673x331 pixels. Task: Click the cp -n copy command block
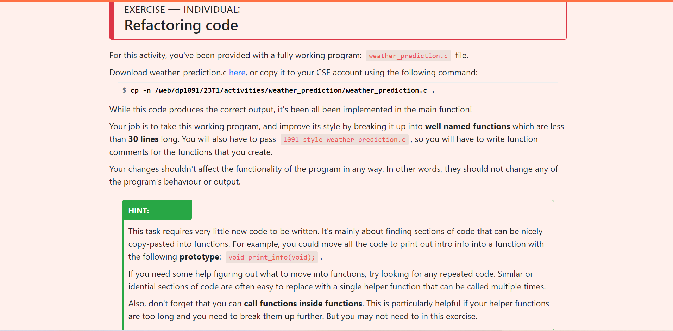[x=282, y=90]
